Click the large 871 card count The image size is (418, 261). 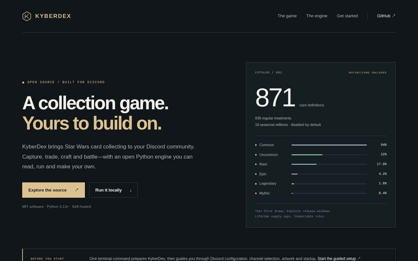coord(275,98)
